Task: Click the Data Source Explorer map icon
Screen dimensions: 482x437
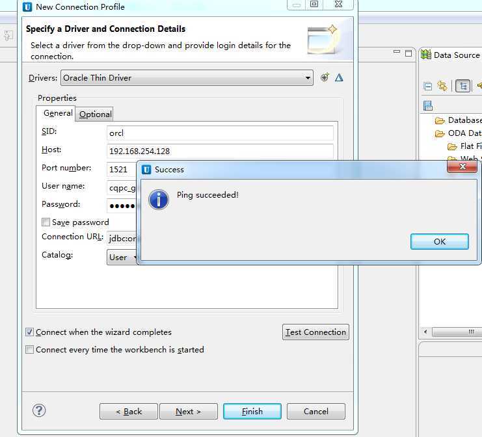Action: [426, 55]
